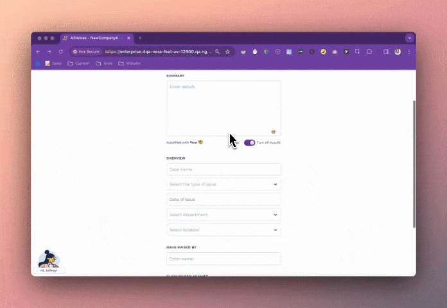447x308 pixels.
Task: Open the Tools bookmarks folder
Action: click(x=104, y=64)
